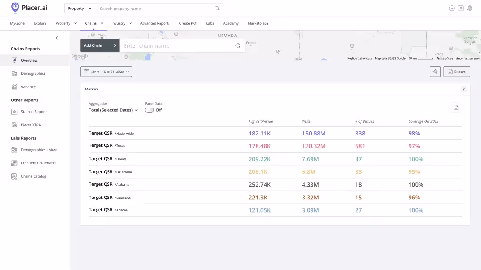Click the Export button
The width and height of the screenshot is (481, 270).
point(456,72)
